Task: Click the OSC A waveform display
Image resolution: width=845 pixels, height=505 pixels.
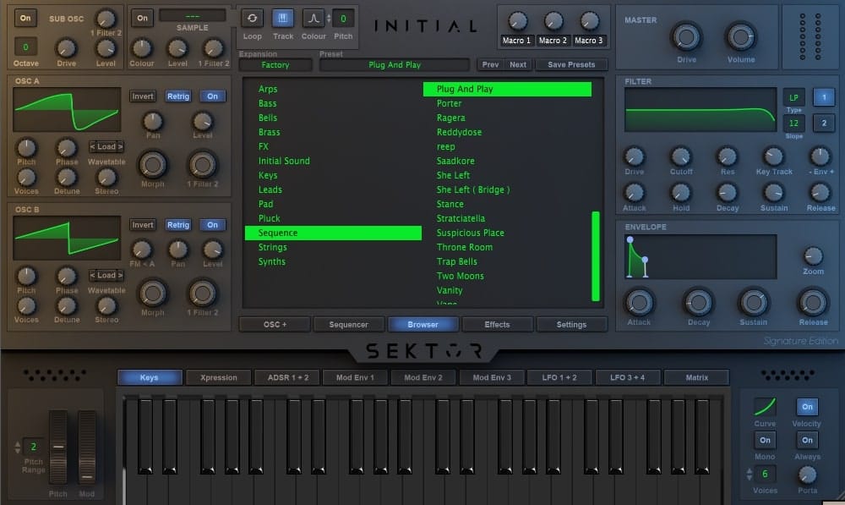Action: point(67,110)
